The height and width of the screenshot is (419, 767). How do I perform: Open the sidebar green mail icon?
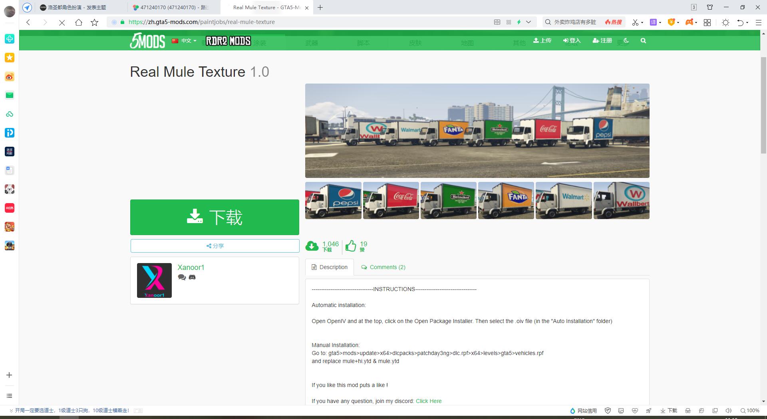(x=10, y=95)
